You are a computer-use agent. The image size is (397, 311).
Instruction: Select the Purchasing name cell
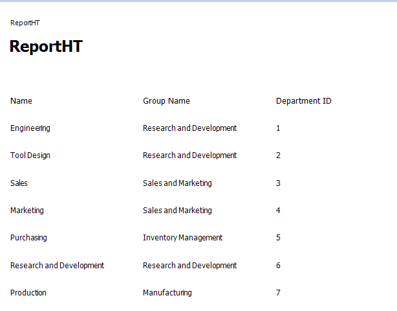pyautogui.click(x=28, y=238)
